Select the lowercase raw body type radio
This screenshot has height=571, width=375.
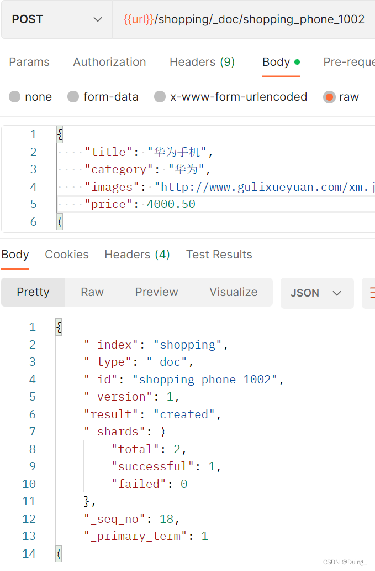[330, 97]
